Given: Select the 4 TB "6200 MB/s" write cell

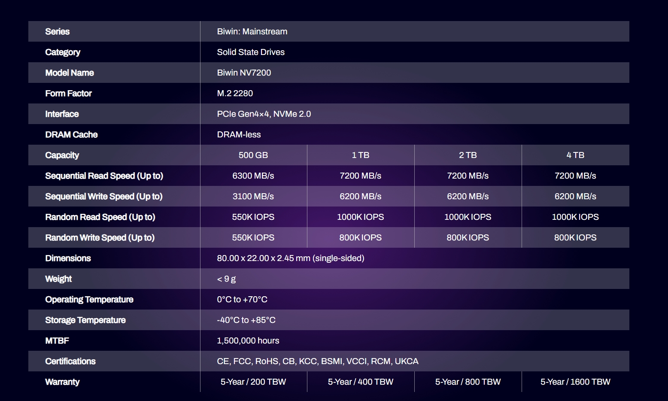Looking at the screenshot, I should [x=575, y=196].
